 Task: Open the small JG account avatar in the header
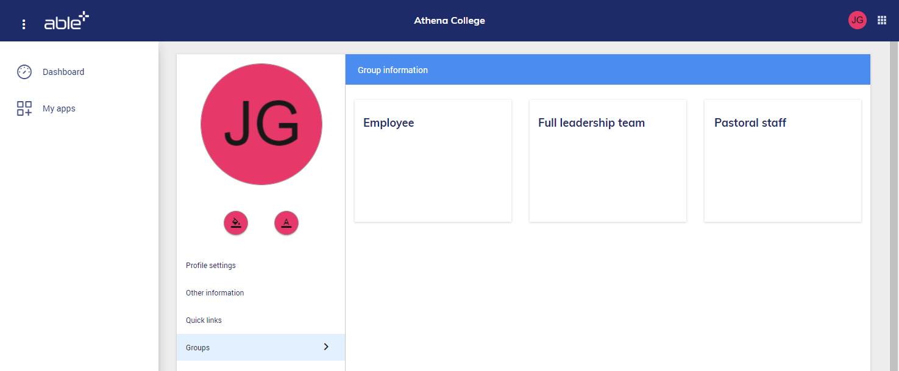[857, 20]
